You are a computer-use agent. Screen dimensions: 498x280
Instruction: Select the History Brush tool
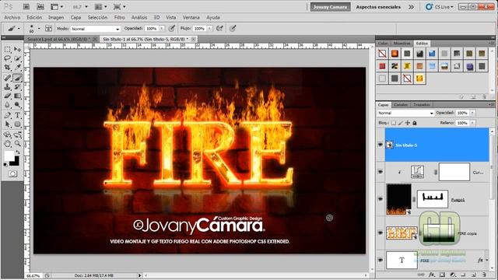point(17,86)
